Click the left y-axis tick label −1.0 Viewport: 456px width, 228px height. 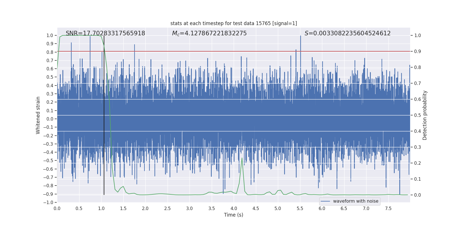(50, 202)
